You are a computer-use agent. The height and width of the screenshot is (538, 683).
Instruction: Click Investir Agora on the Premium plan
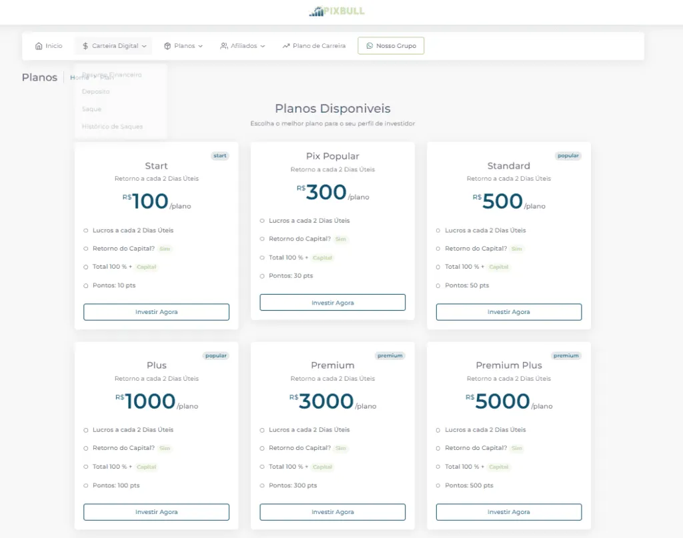[x=332, y=511]
